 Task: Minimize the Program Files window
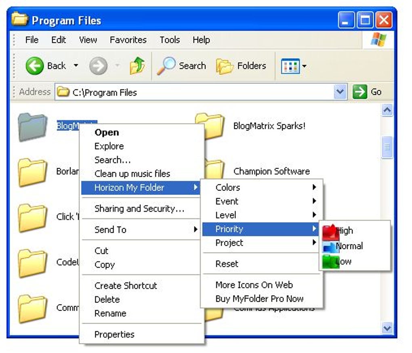[346, 20]
